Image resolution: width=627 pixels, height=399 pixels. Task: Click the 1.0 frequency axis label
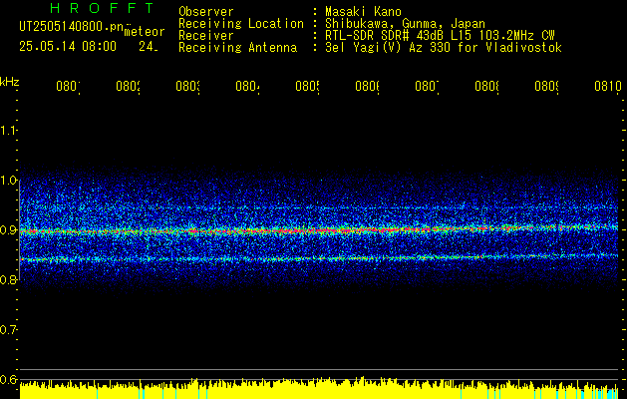(8, 181)
